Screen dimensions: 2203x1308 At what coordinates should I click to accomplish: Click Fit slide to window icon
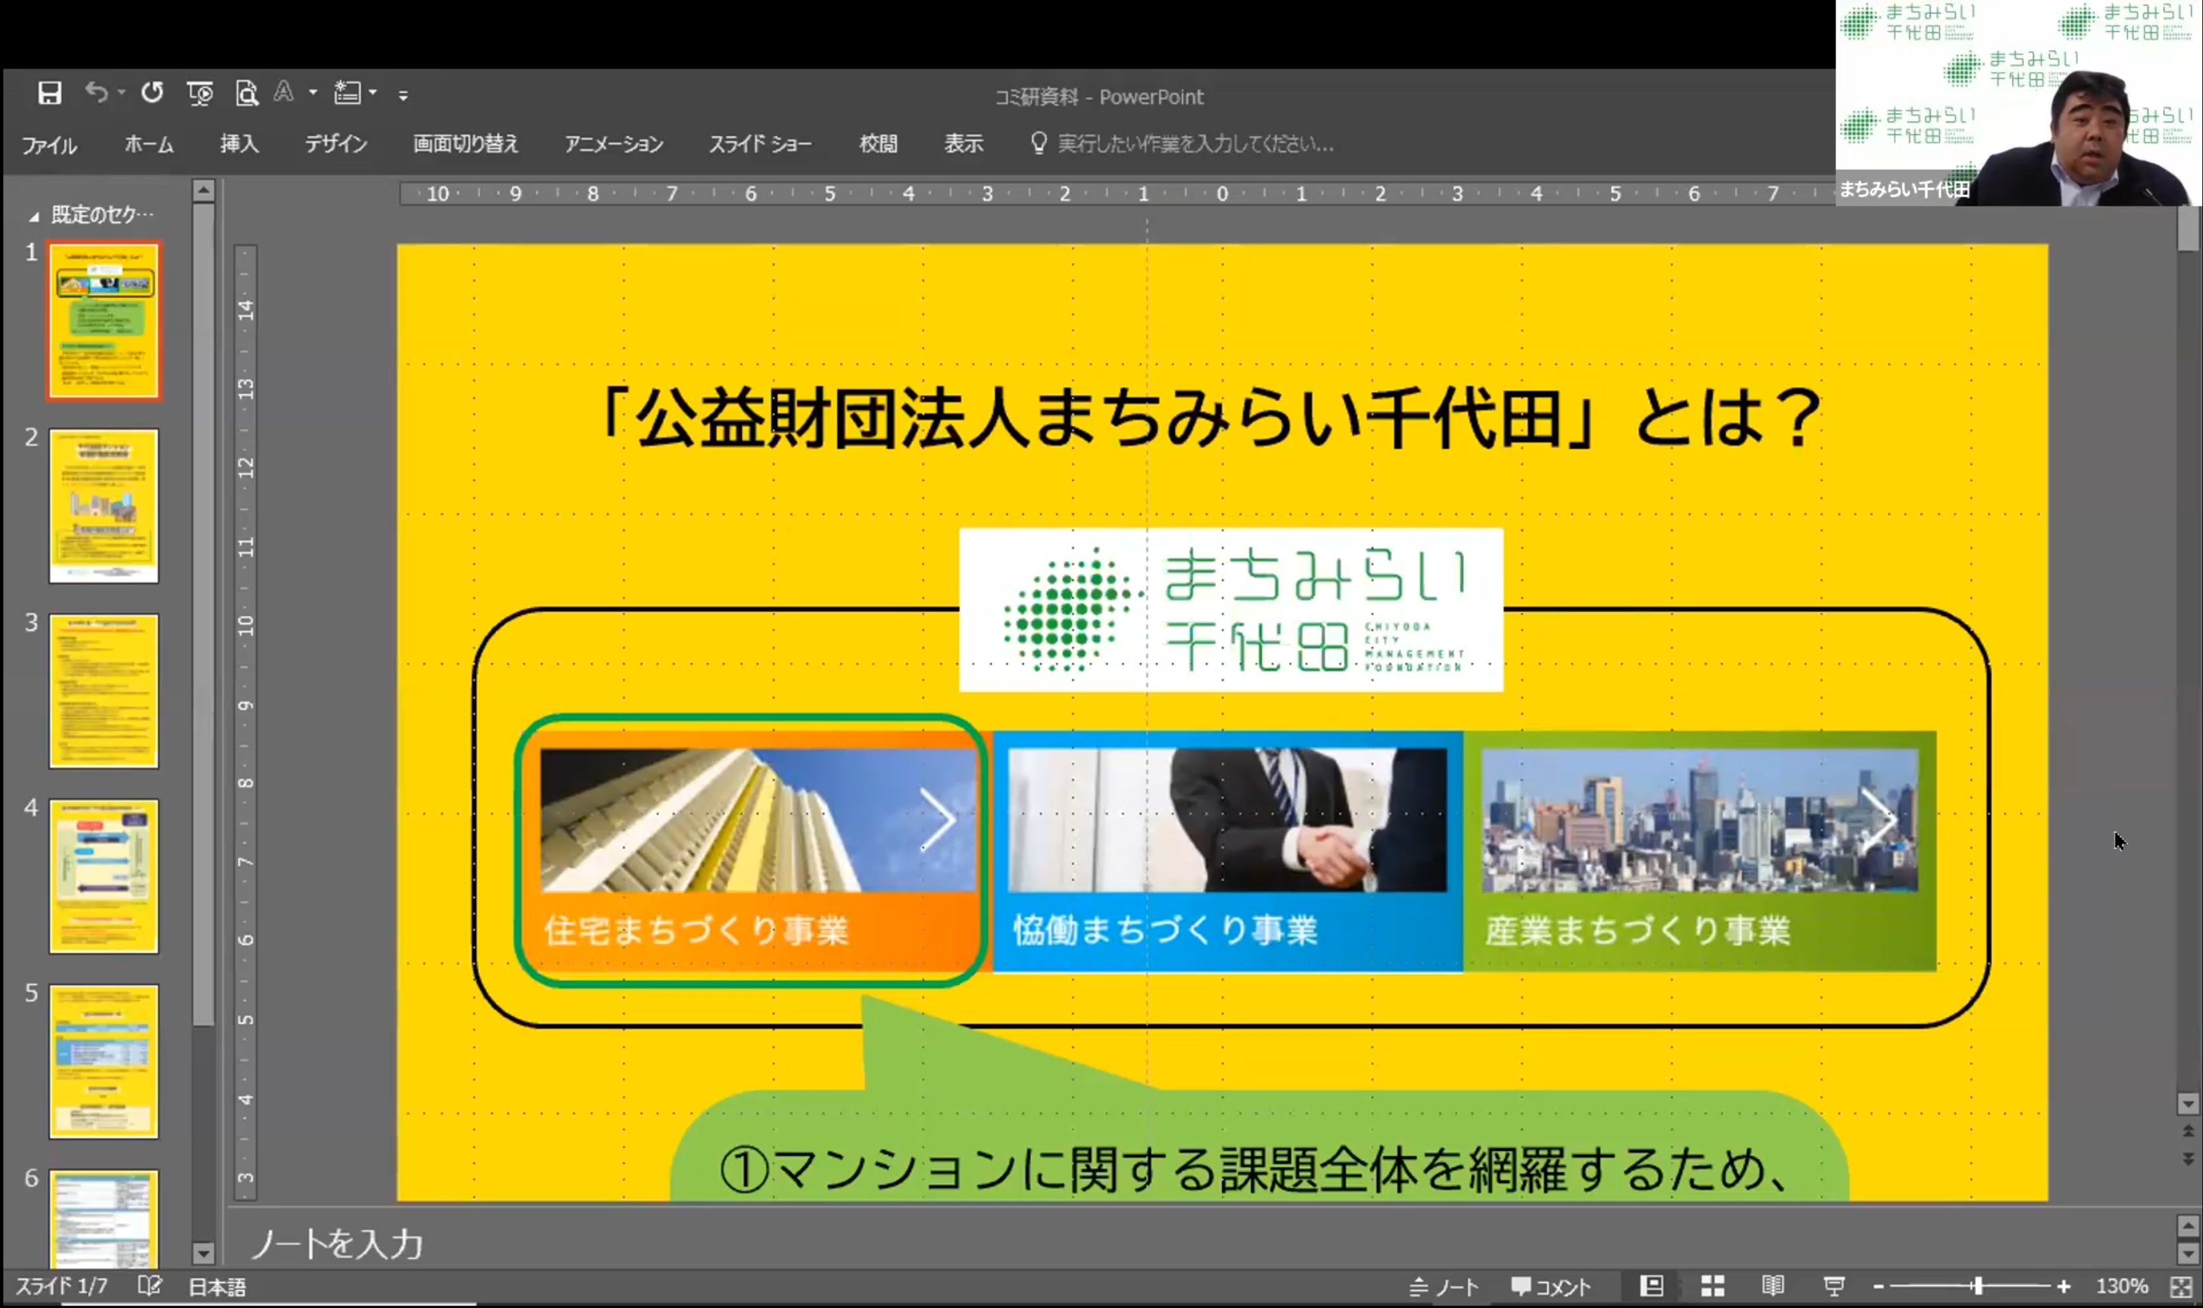pos(2181,1287)
